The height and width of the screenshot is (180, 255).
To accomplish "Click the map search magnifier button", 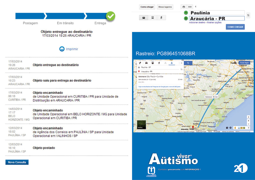I will 188,63.
